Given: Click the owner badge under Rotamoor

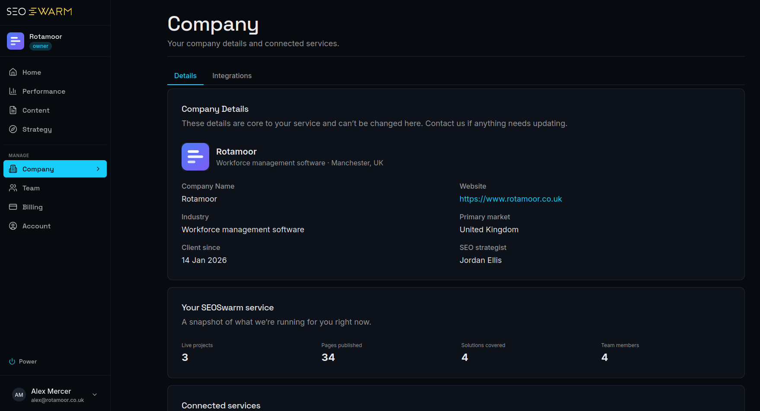Looking at the screenshot, I should 41,46.
